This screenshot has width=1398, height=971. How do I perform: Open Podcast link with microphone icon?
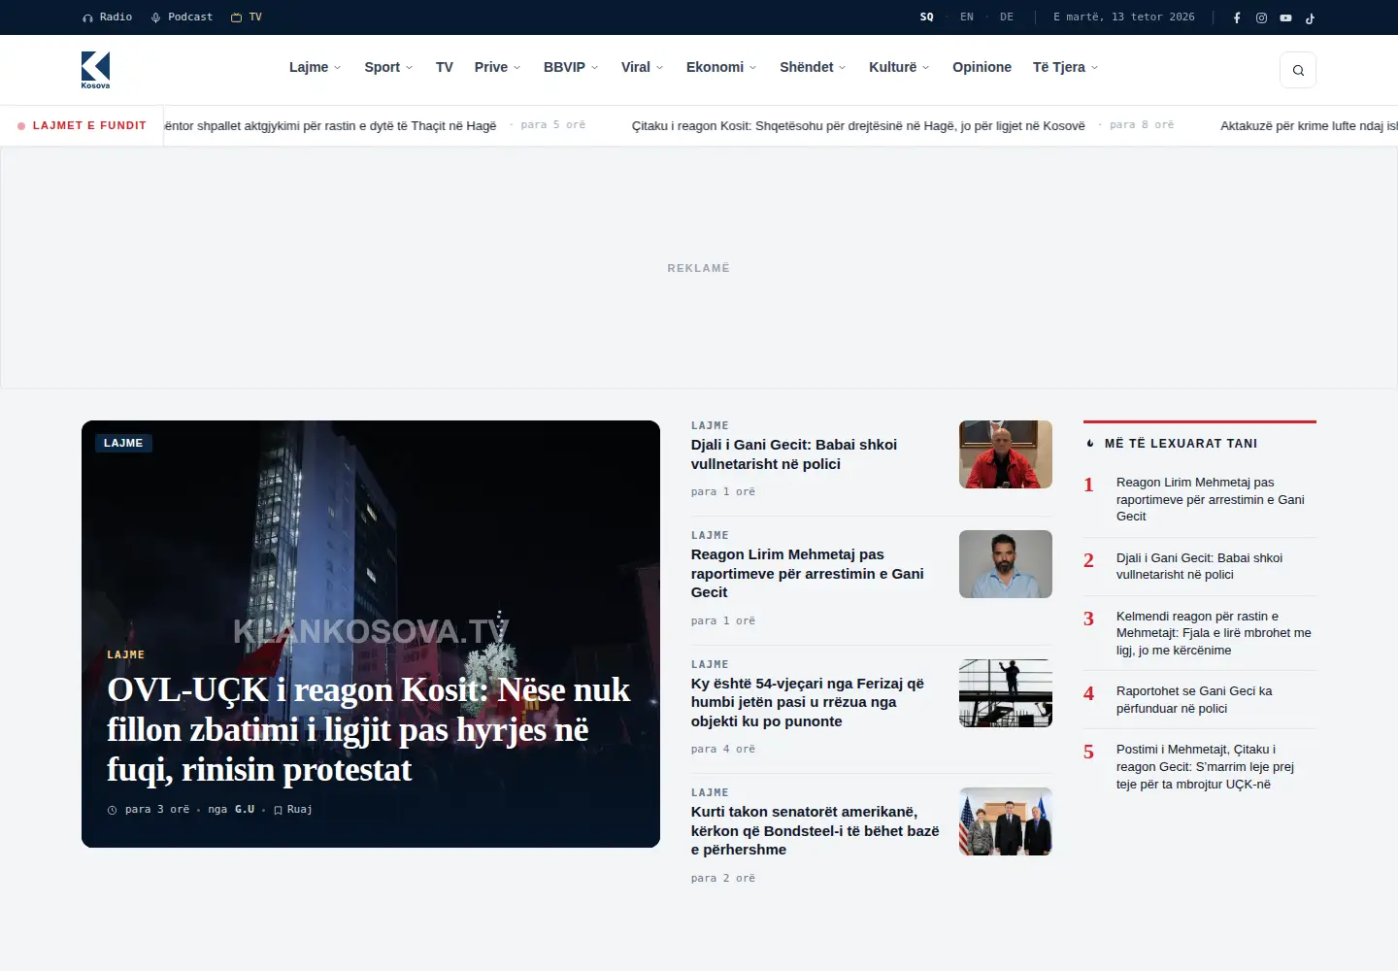(x=182, y=17)
